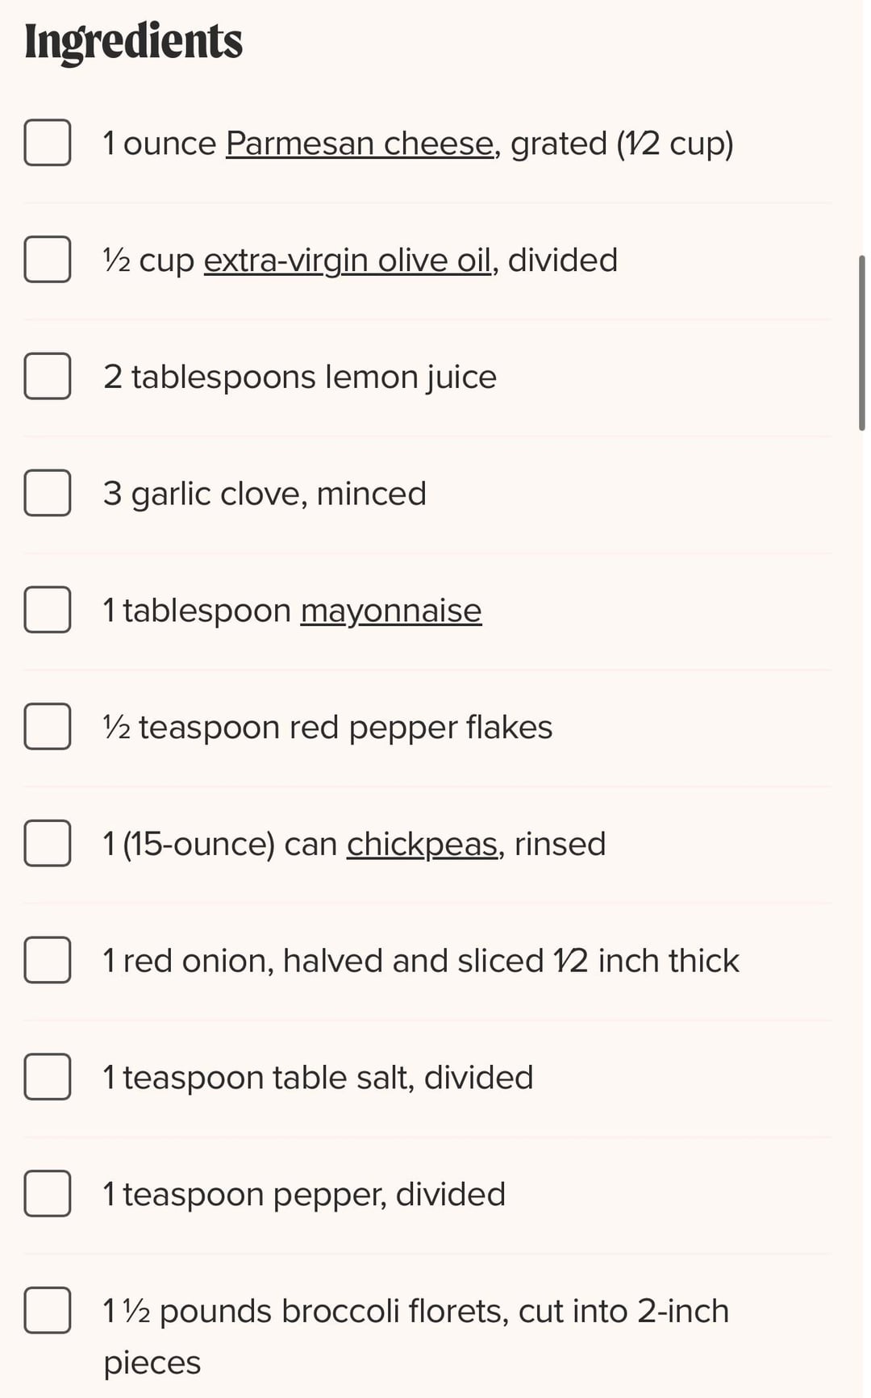The image size is (871, 1398).
Task: Mark the lemon juice checkbox
Action: point(48,376)
